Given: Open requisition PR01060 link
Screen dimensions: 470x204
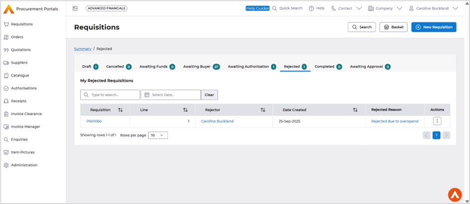Looking at the screenshot, I should point(94,121).
